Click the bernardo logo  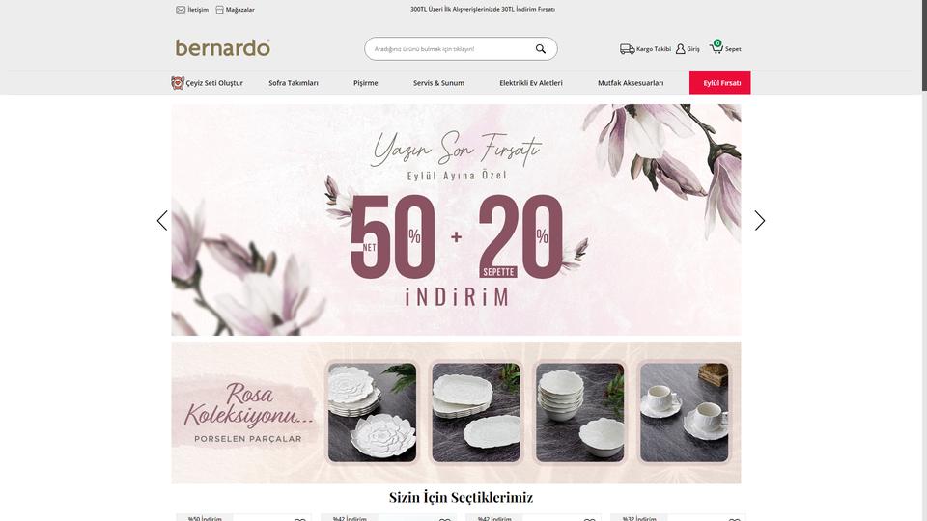(223, 48)
